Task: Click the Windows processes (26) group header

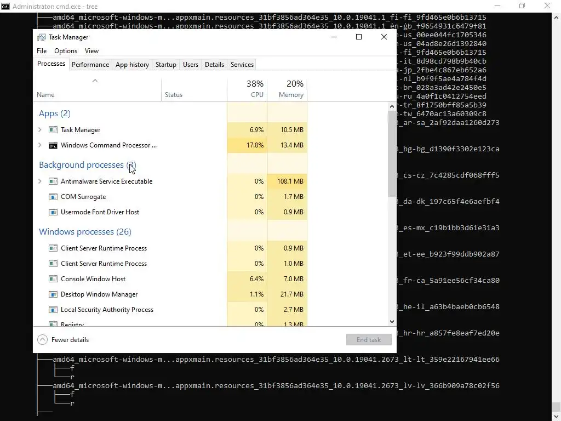Action: (x=85, y=232)
